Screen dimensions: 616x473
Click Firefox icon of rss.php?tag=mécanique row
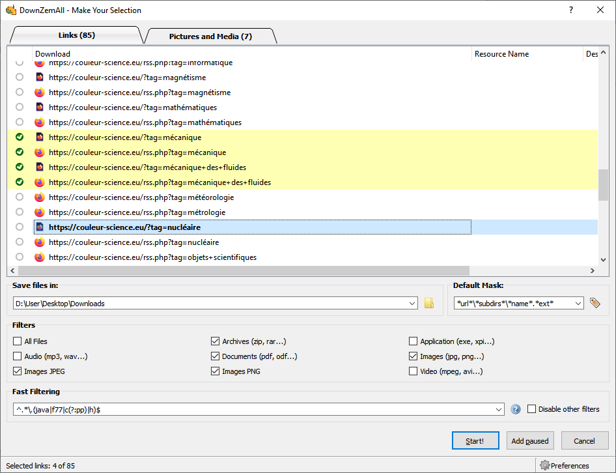40,152
